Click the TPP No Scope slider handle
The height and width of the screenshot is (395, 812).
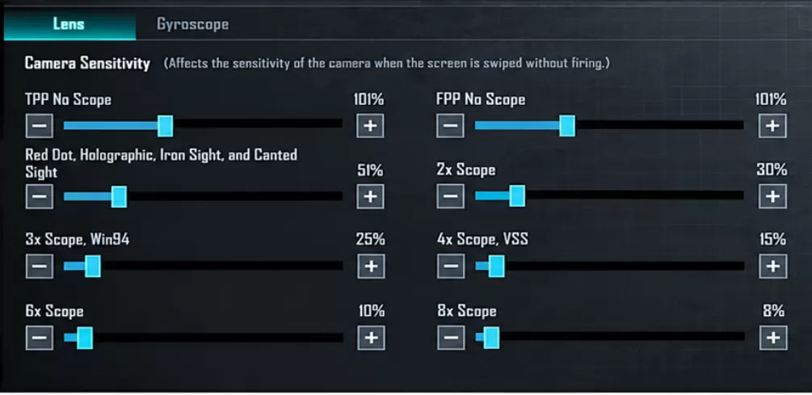coord(165,126)
